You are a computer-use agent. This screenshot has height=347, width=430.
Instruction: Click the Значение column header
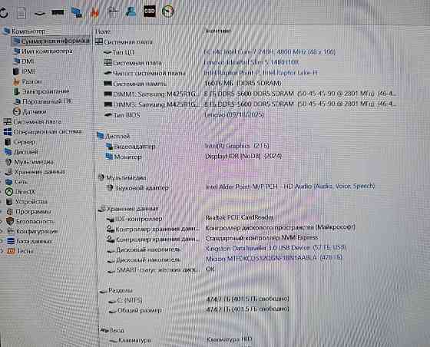coord(218,31)
